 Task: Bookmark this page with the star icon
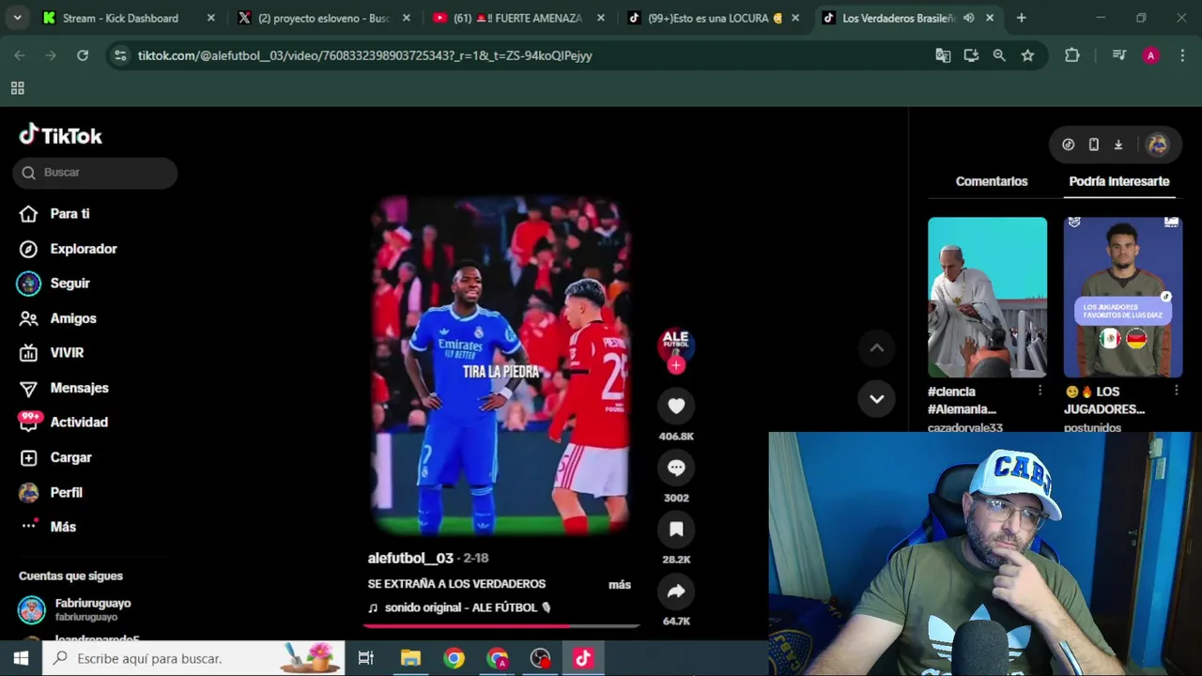[x=1027, y=55]
